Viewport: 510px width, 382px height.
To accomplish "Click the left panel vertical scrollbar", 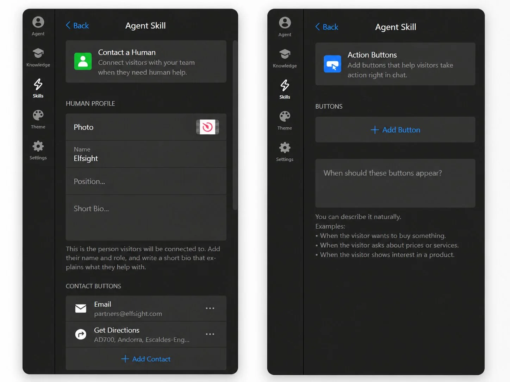I will 235,126.
